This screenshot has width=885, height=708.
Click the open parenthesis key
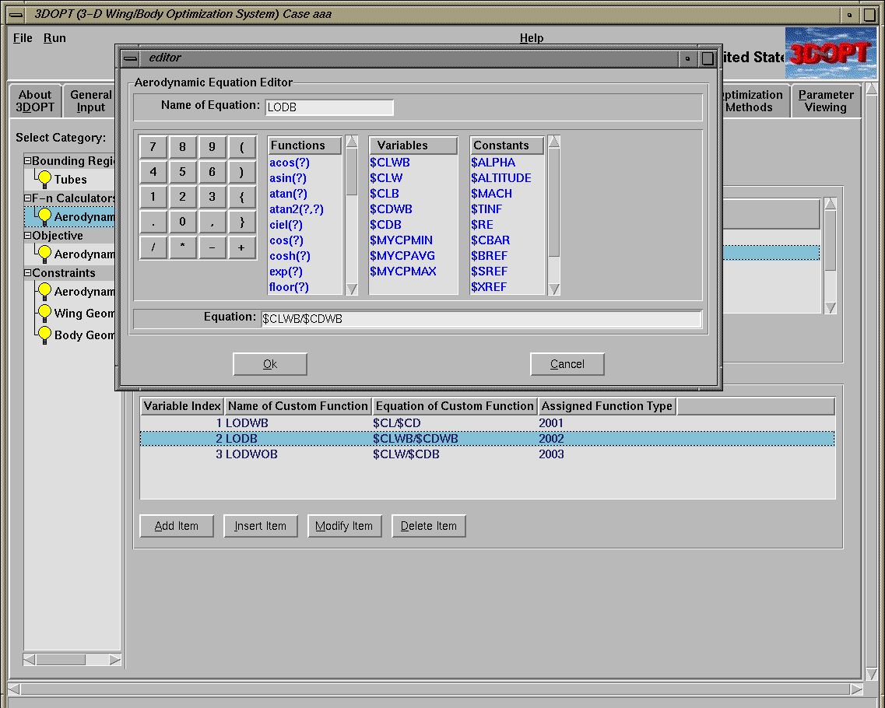point(241,147)
